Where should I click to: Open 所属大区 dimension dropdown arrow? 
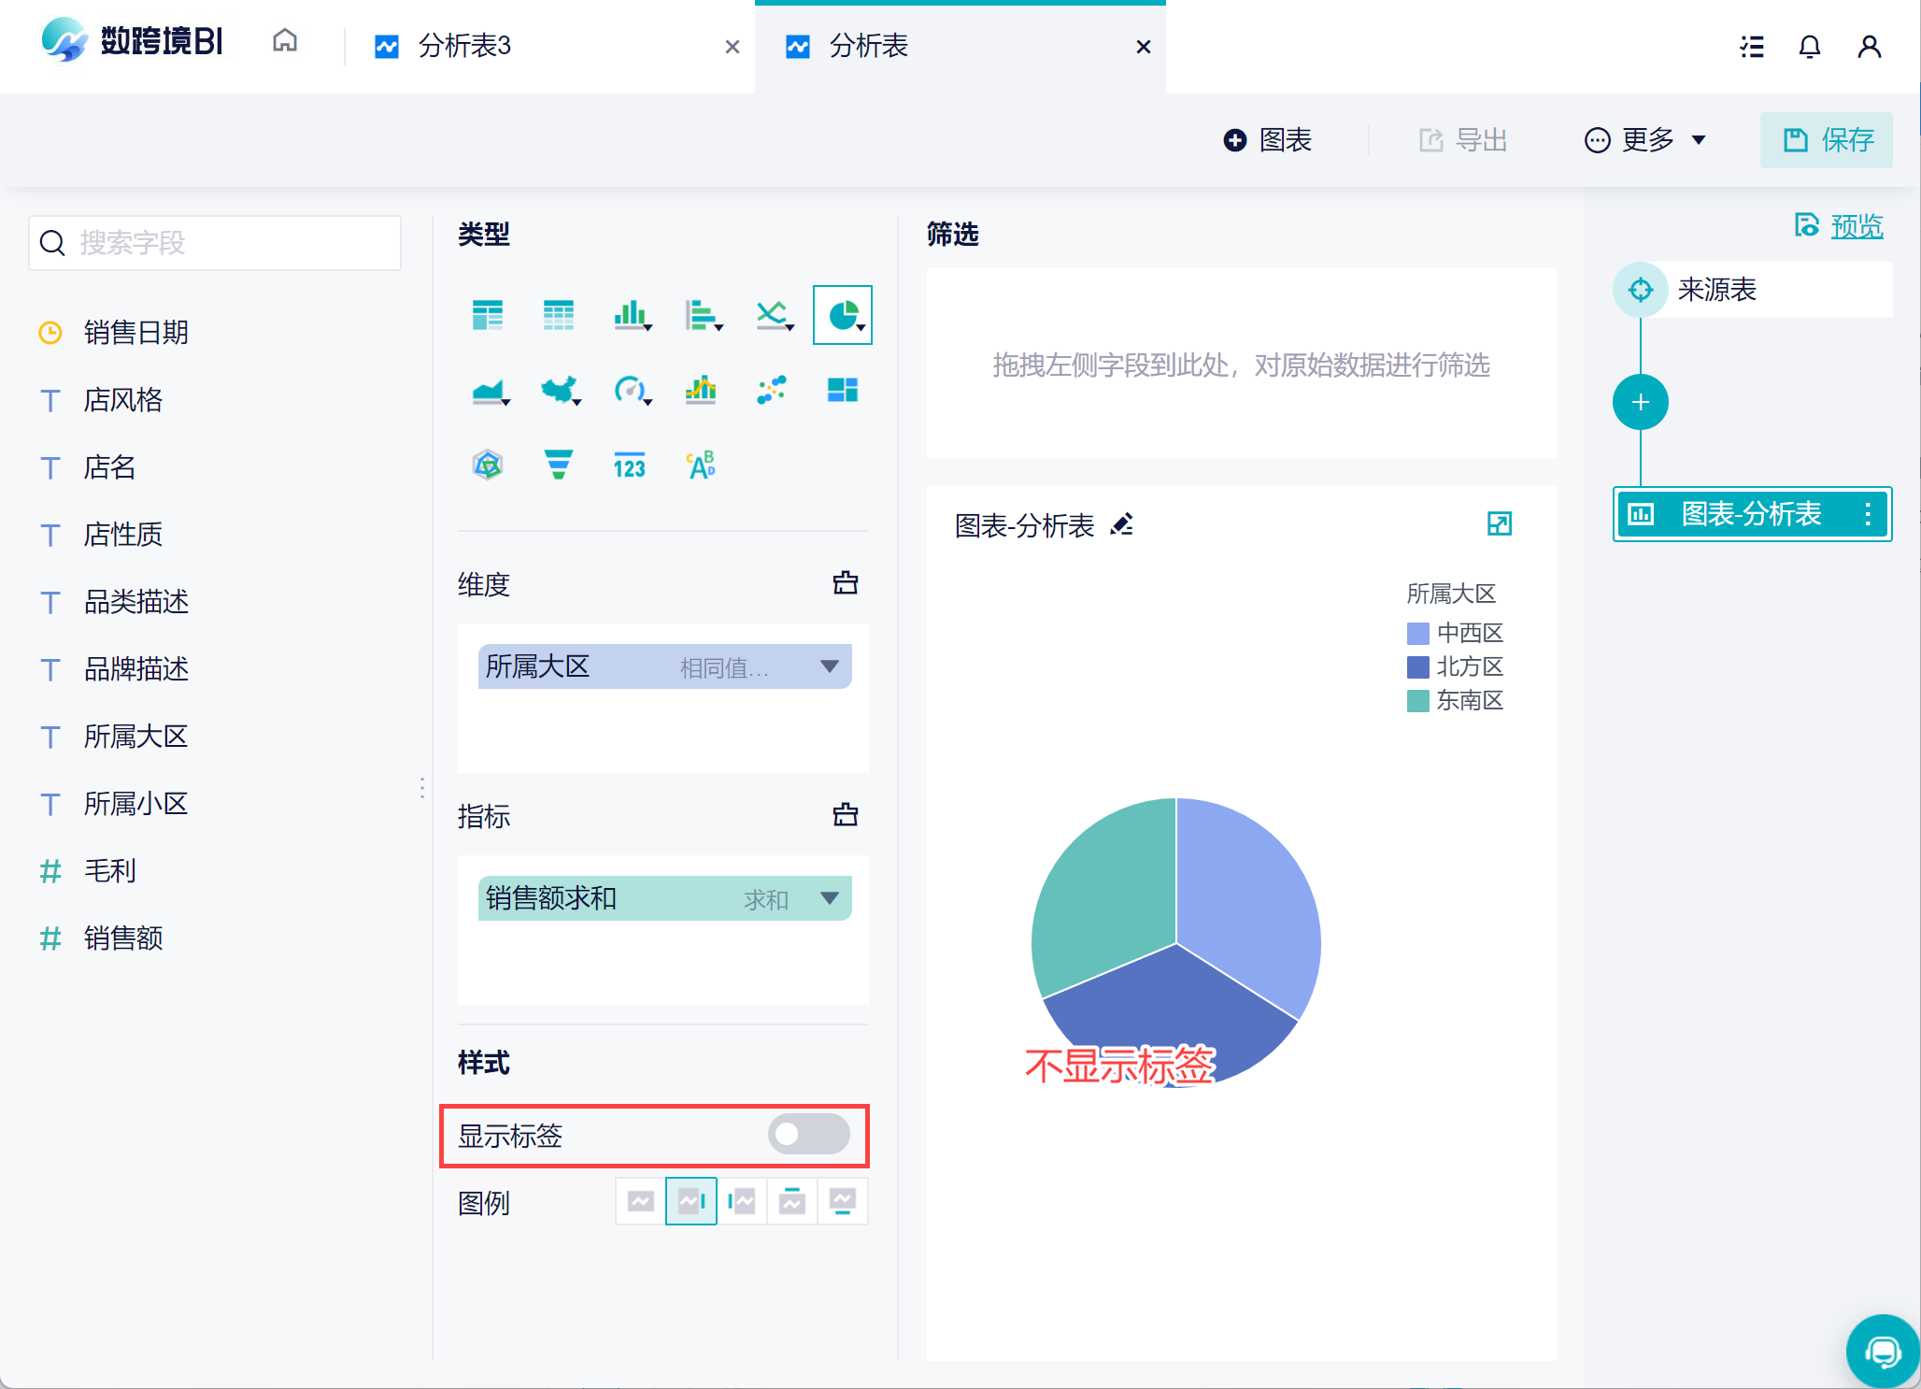click(829, 666)
